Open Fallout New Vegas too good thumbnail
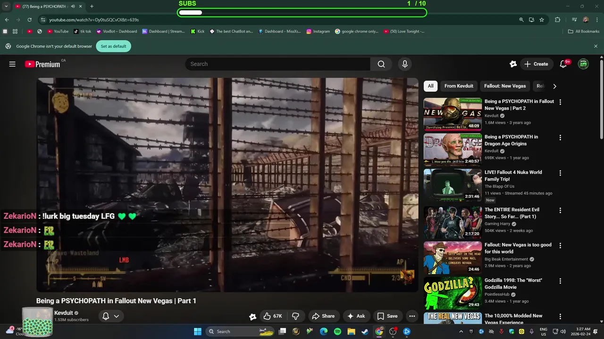This screenshot has height=339, width=604. point(453,257)
